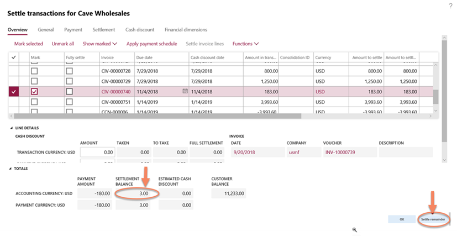Switch to the Payment tab
The width and height of the screenshot is (457, 236).
tap(73, 30)
